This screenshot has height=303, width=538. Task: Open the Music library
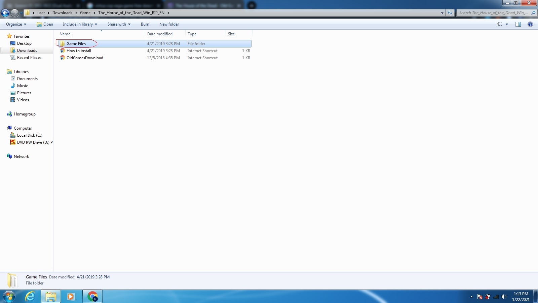23,86
